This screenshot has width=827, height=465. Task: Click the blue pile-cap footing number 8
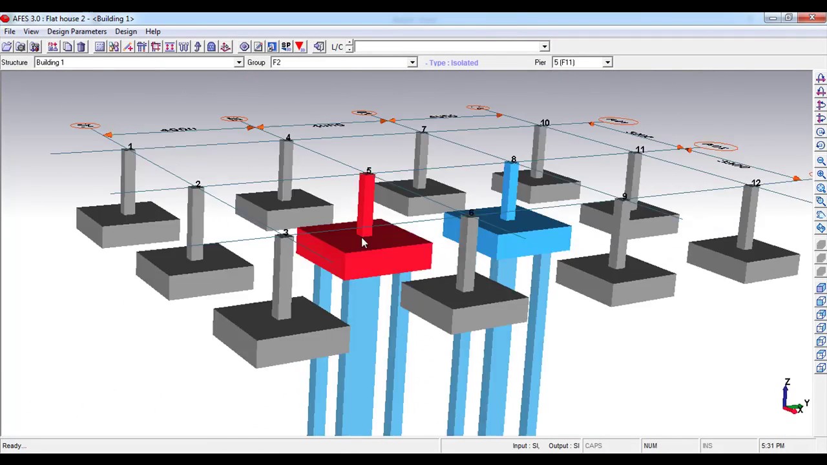[x=510, y=232]
